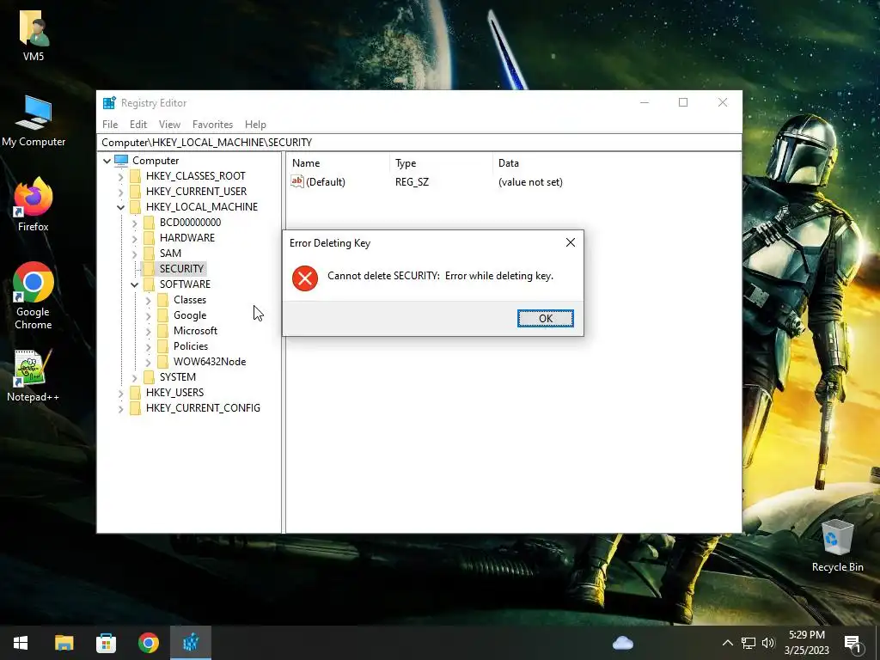This screenshot has height=660, width=880.
Task: Expand HKEY_CLASSES_ROOT node
Action: tap(120, 177)
